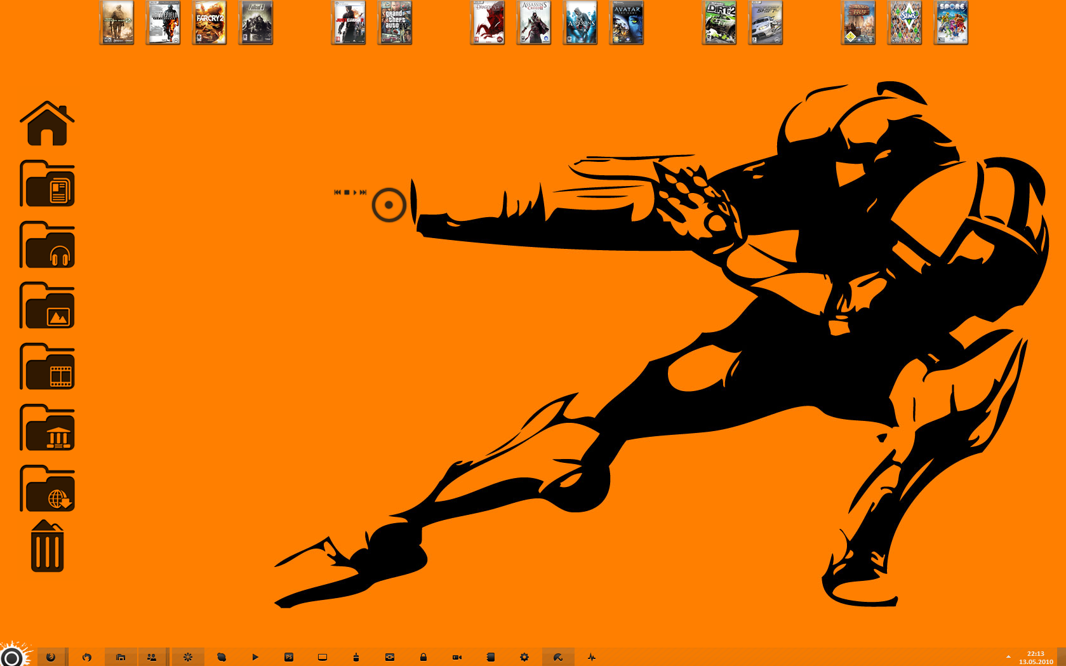Launch Avatar The Game shortcut

(x=627, y=23)
